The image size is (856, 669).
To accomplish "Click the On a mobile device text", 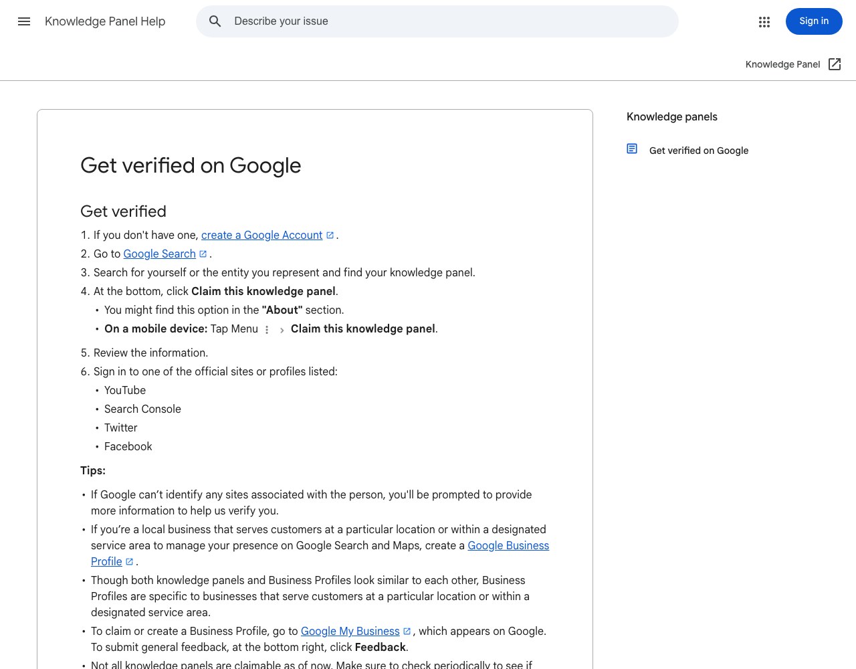I will (156, 329).
